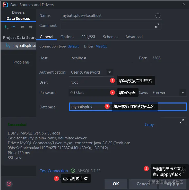Open the Schemas tab
Viewport: 189px width, 190px height.
110,37
